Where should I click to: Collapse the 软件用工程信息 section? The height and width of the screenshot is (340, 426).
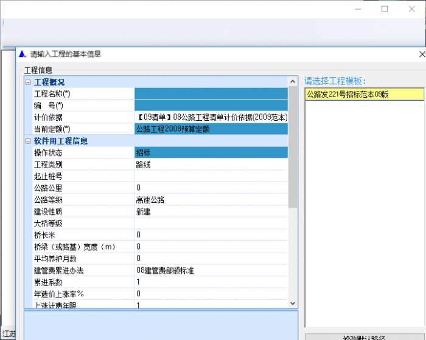(27, 141)
